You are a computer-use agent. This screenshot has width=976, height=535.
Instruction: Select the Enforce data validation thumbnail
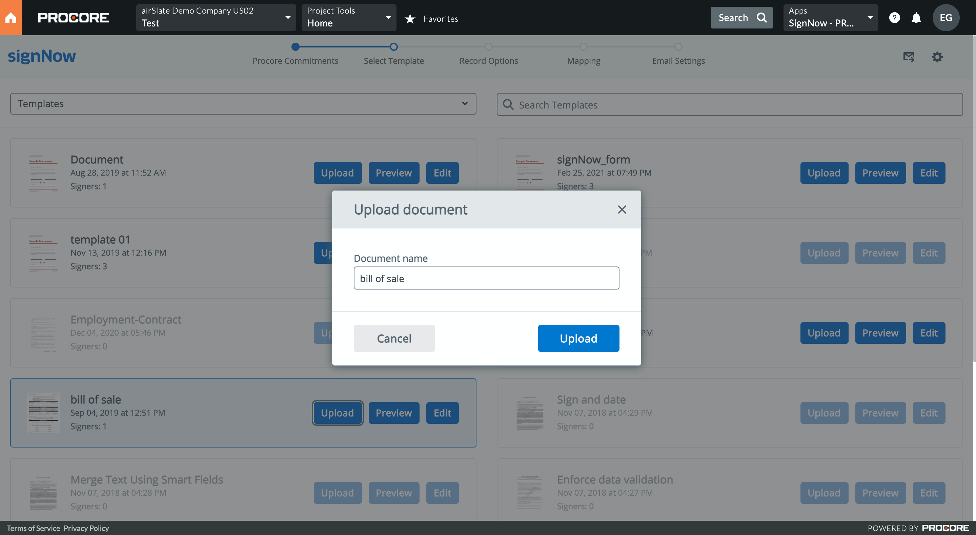pos(530,493)
